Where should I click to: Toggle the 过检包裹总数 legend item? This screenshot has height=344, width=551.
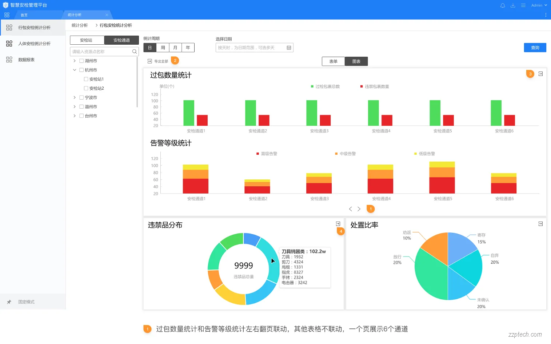click(x=322, y=86)
